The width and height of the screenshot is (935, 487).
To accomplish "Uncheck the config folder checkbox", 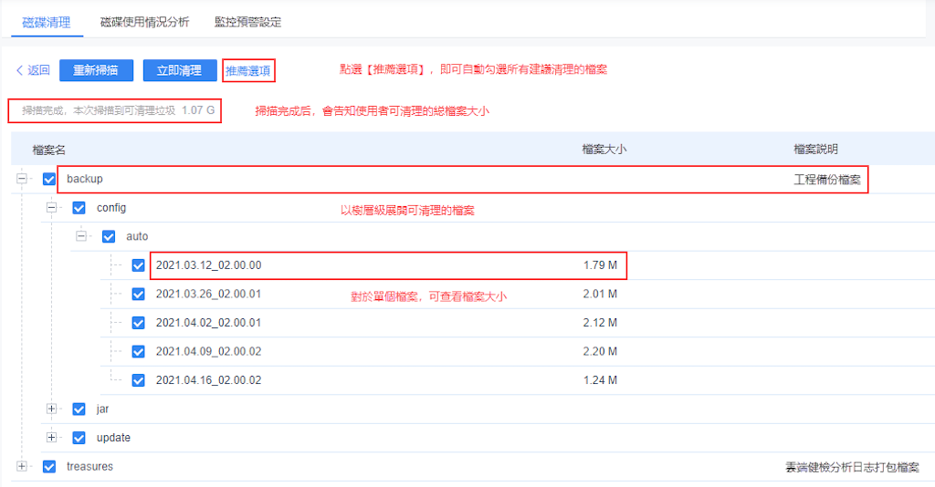I will pyautogui.click(x=79, y=208).
